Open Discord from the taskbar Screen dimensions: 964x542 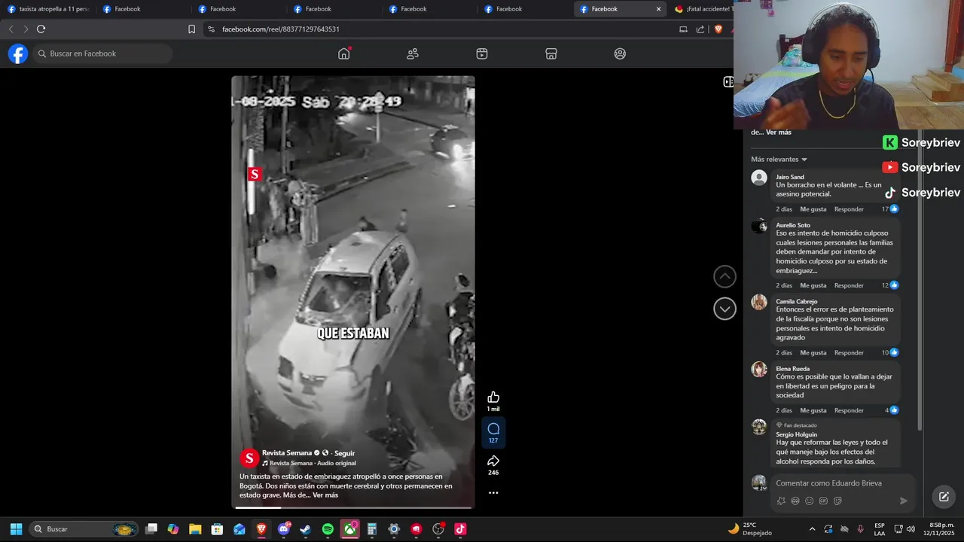pyautogui.click(x=284, y=529)
